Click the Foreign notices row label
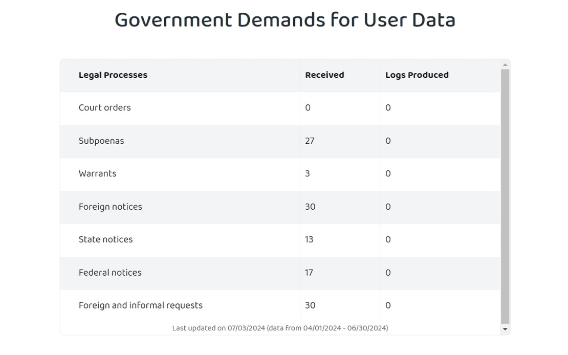 111,207
